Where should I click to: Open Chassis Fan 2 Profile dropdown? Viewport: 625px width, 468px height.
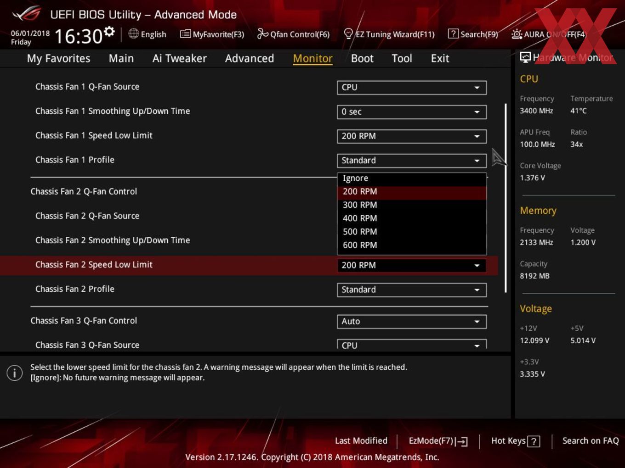412,290
